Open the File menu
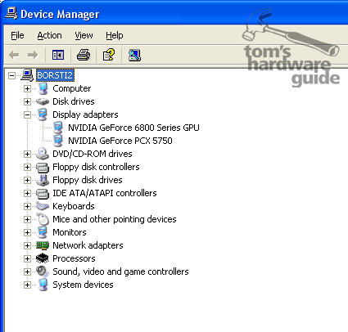 pyautogui.click(x=17, y=35)
